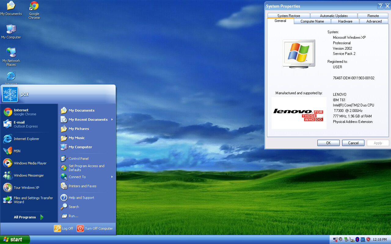Screen dimensions: 391x244
Task: Click the taskbar clock showing 12:18 PM
Action: [380, 240]
